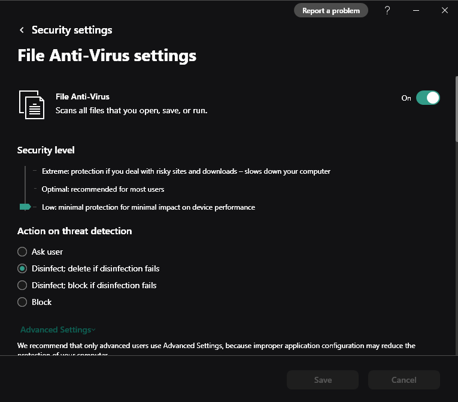Click the back arrow beside Security settings
458x402 pixels.
click(22, 30)
